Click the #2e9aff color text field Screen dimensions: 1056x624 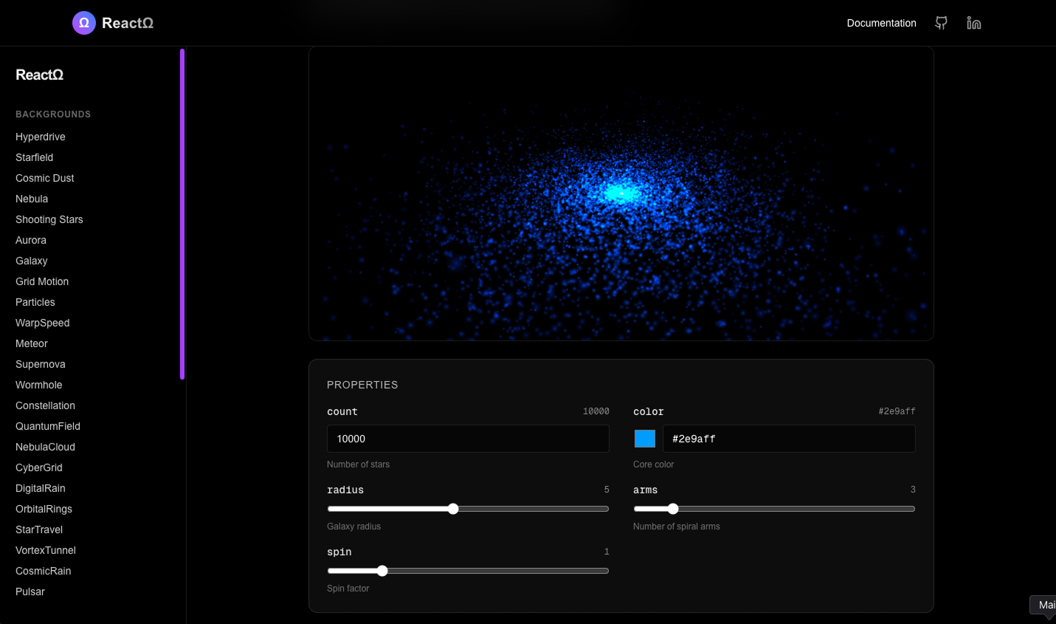click(789, 438)
